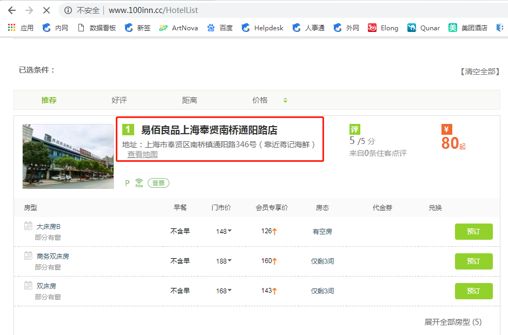Book the 双床房 room

474,291
